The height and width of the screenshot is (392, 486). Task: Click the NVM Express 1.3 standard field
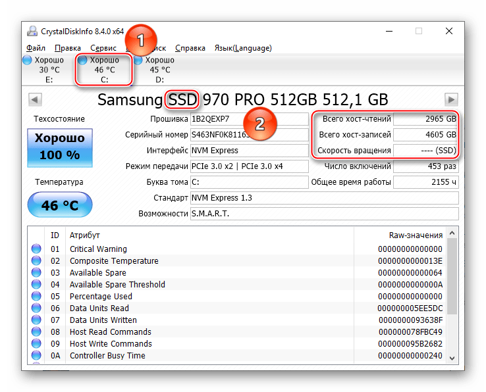coord(324,198)
